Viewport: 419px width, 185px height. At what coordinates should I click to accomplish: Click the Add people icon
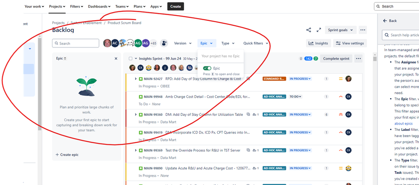(164, 43)
